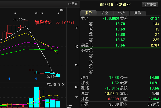Select 现价 value 13.66
This screenshot has height=108, width=161.
114,78
